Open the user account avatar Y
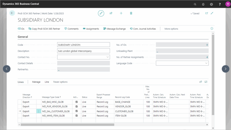 tap(228, 4)
